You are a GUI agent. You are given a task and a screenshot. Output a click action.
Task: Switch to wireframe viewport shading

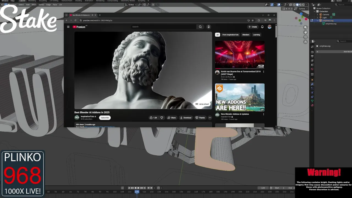point(294,5)
